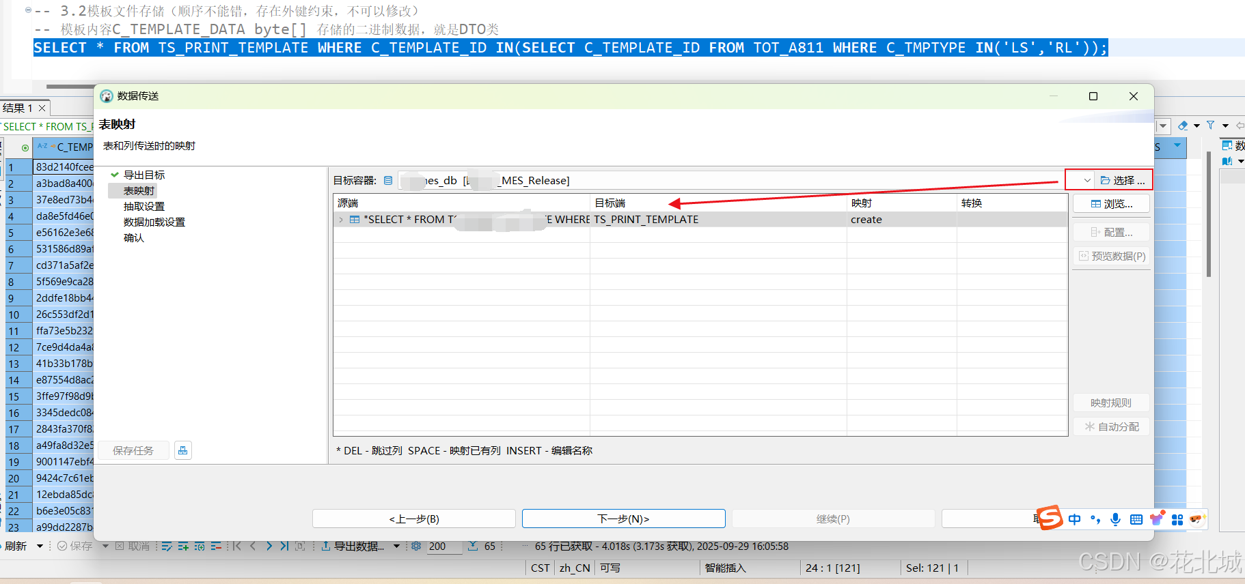1245x584 pixels.
Task: Toggle Sogou 中 Chinese/English mode
Action: coord(1074,519)
